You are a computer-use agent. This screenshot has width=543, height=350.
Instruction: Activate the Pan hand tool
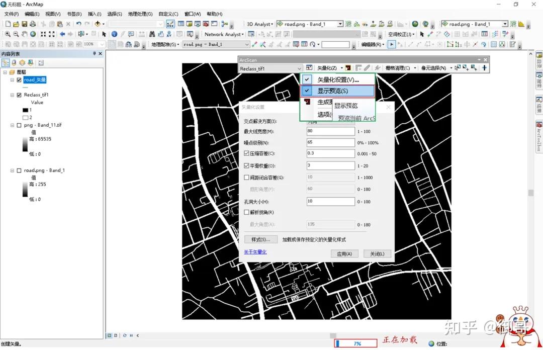(25, 34)
